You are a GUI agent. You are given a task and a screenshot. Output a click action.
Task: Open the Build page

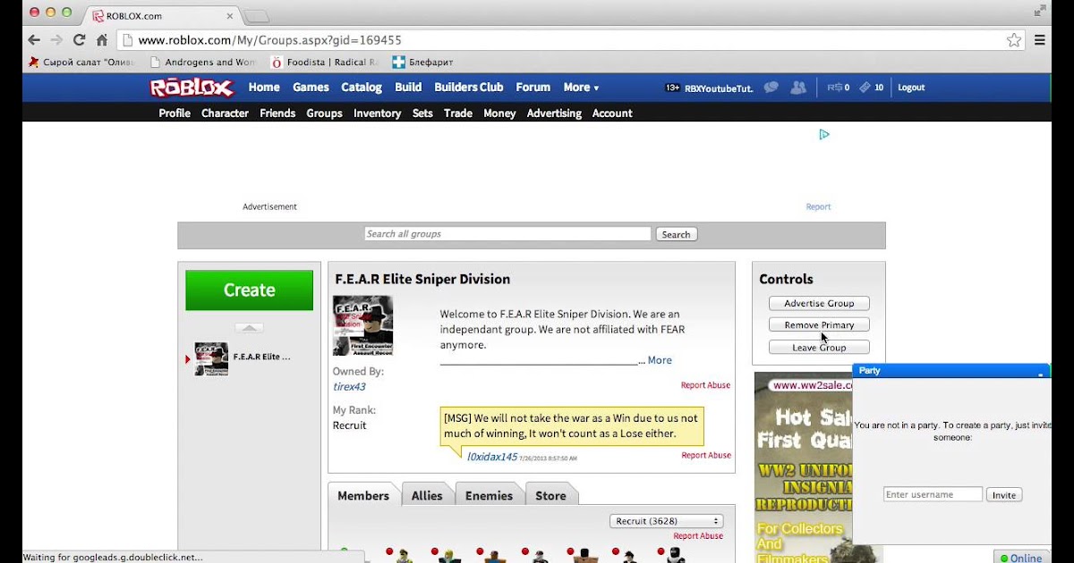[408, 88]
